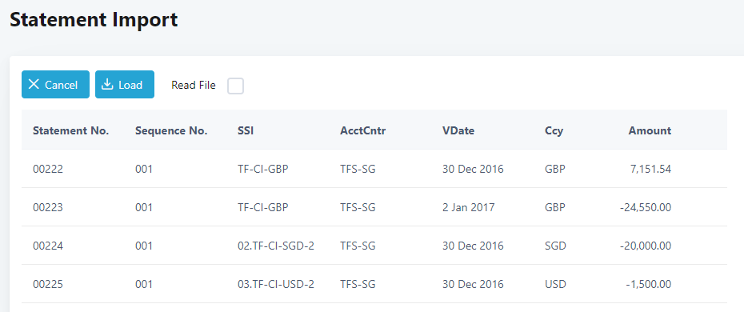Select statement row 00222
Image resolution: width=744 pixels, height=312 pixels.
coord(374,169)
